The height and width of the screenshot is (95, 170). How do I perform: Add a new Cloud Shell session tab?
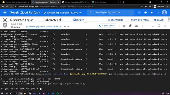click(x=65, y=26)
